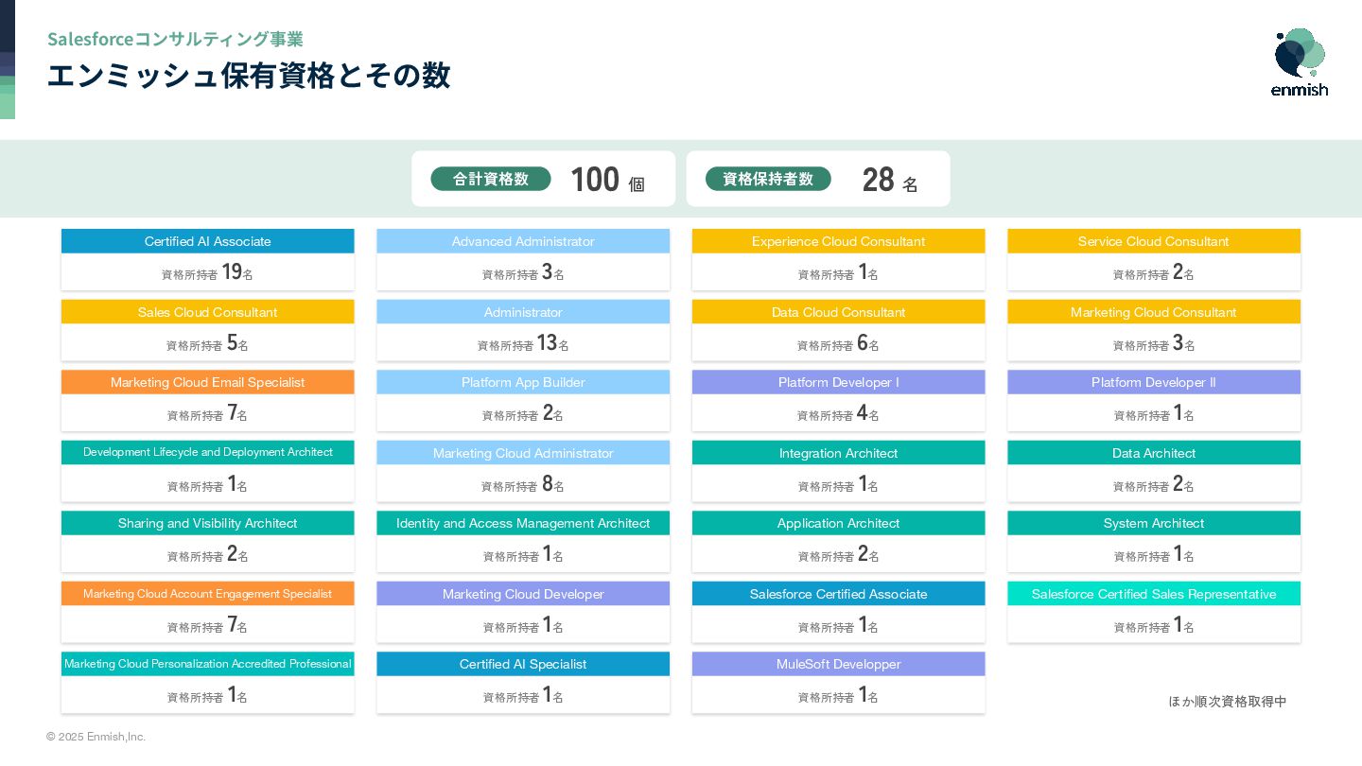Click 1名 count under Integration Architect
The image size is (1362, 766).
[867, 484]
